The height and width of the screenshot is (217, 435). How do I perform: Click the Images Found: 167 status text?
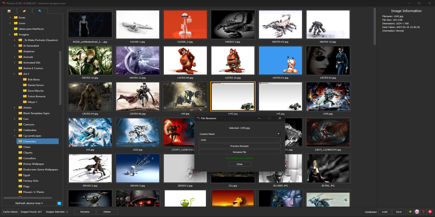tap(31, 212)
